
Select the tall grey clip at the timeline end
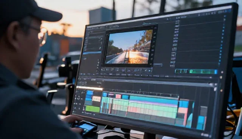pyautogui.click(x=203, y=111)
